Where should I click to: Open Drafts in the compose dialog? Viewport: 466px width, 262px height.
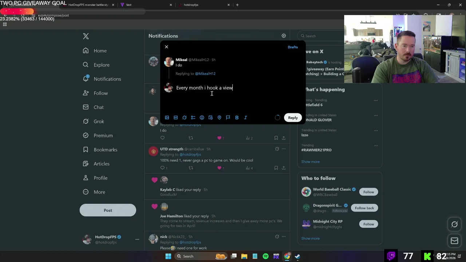coord(293,47)
